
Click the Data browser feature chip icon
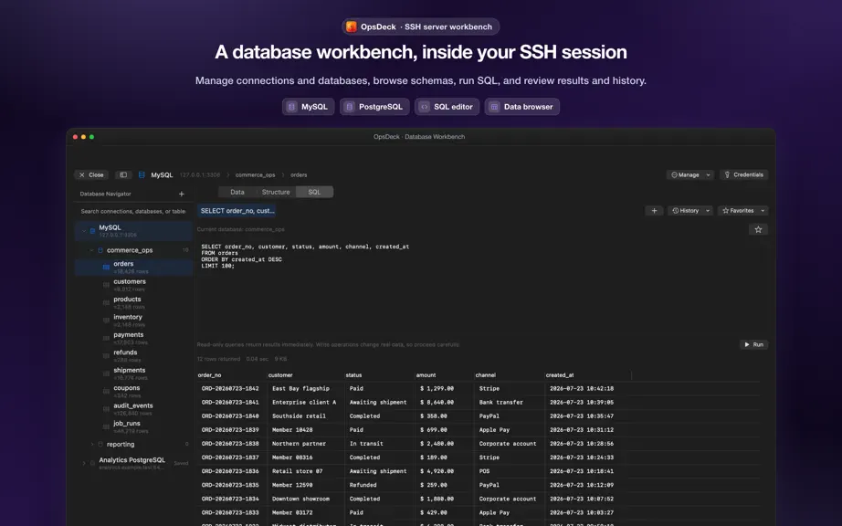tap(494, 107)
